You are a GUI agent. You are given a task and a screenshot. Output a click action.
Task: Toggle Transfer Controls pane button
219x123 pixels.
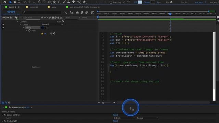tap(6, 102)
